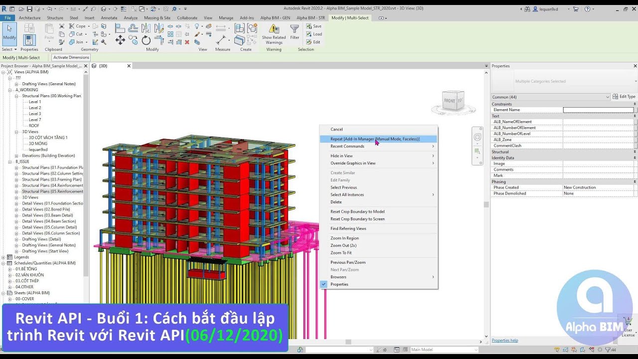Open the Properties help link
Image resolution: width=638 pixels, height=359 pixels.
504,341
